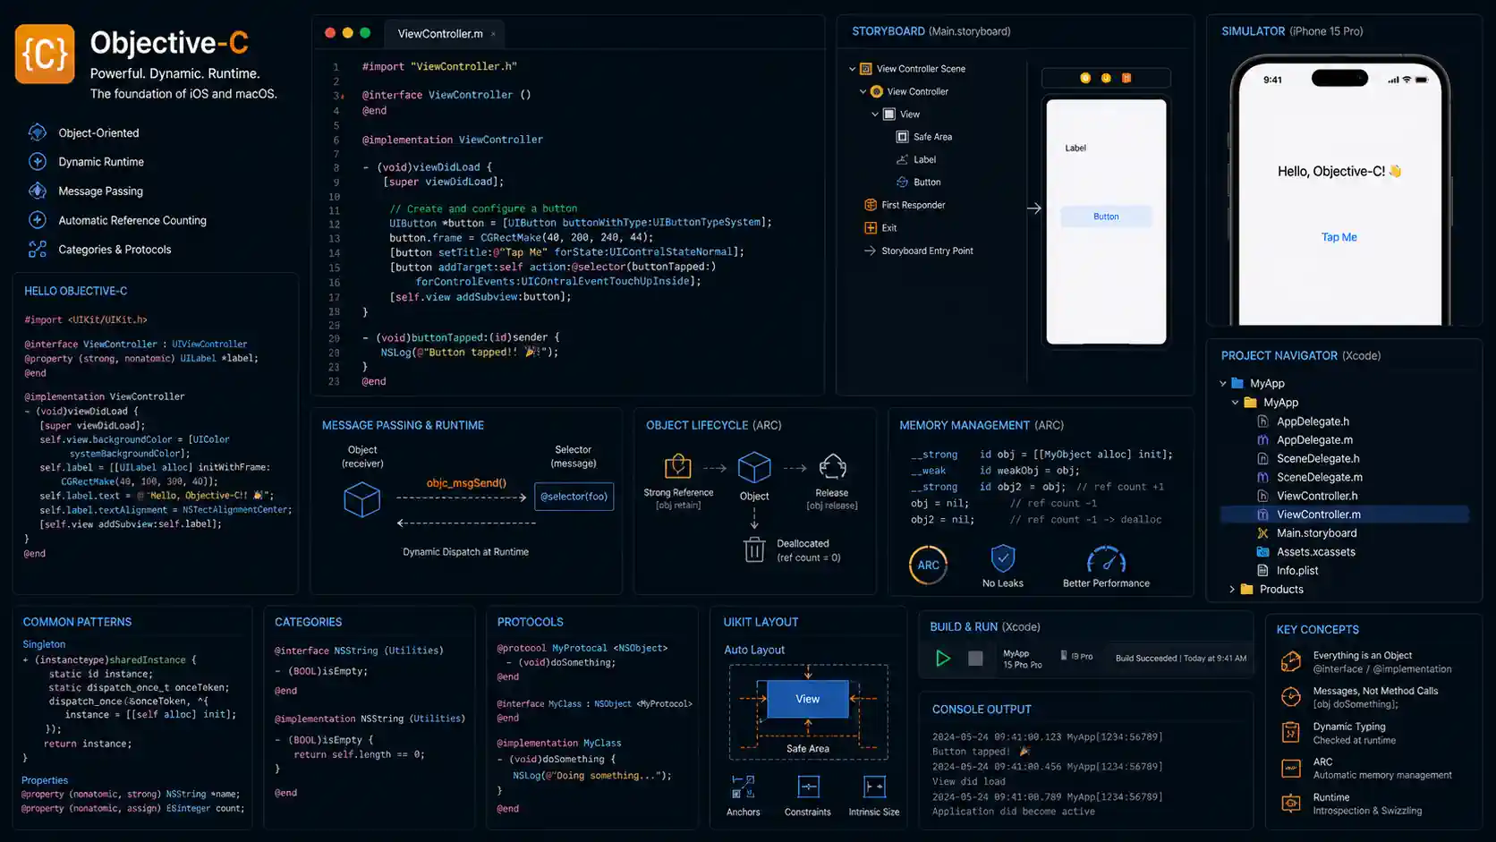Open AppDelegate.h in project navigator

(1313, 421)
